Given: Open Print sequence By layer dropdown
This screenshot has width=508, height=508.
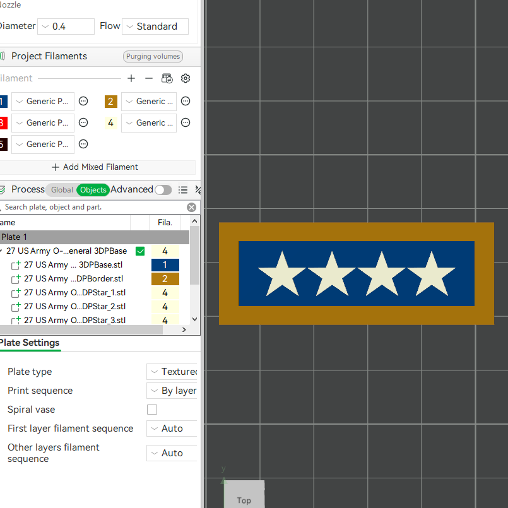Looking at the screenshot, I should click(172, 391).
